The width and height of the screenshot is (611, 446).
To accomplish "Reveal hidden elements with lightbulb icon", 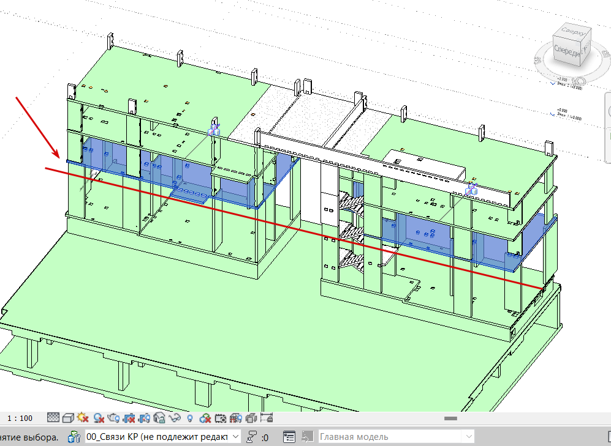I will 190,418.
